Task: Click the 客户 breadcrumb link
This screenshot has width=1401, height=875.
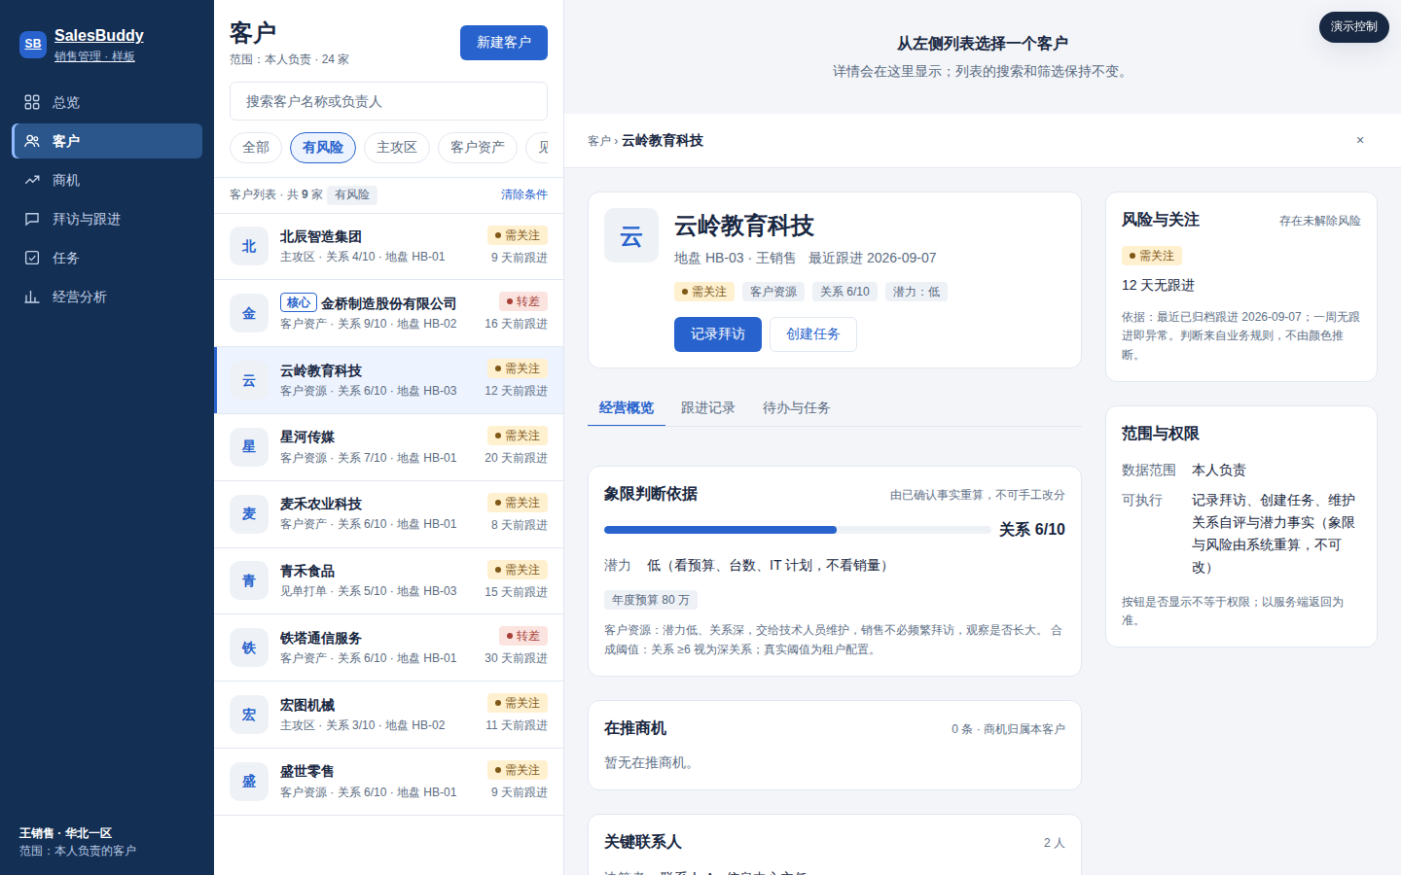Action: pos(599,141)
